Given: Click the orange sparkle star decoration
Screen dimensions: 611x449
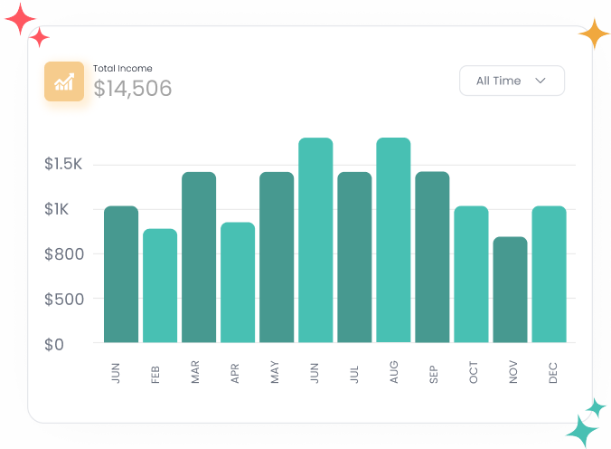Looking at the screenshot, I should point(595,33).
